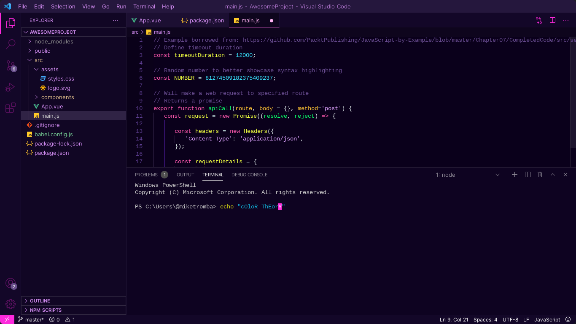Open editor more actions ellipsis

click(x=566, y=20)
